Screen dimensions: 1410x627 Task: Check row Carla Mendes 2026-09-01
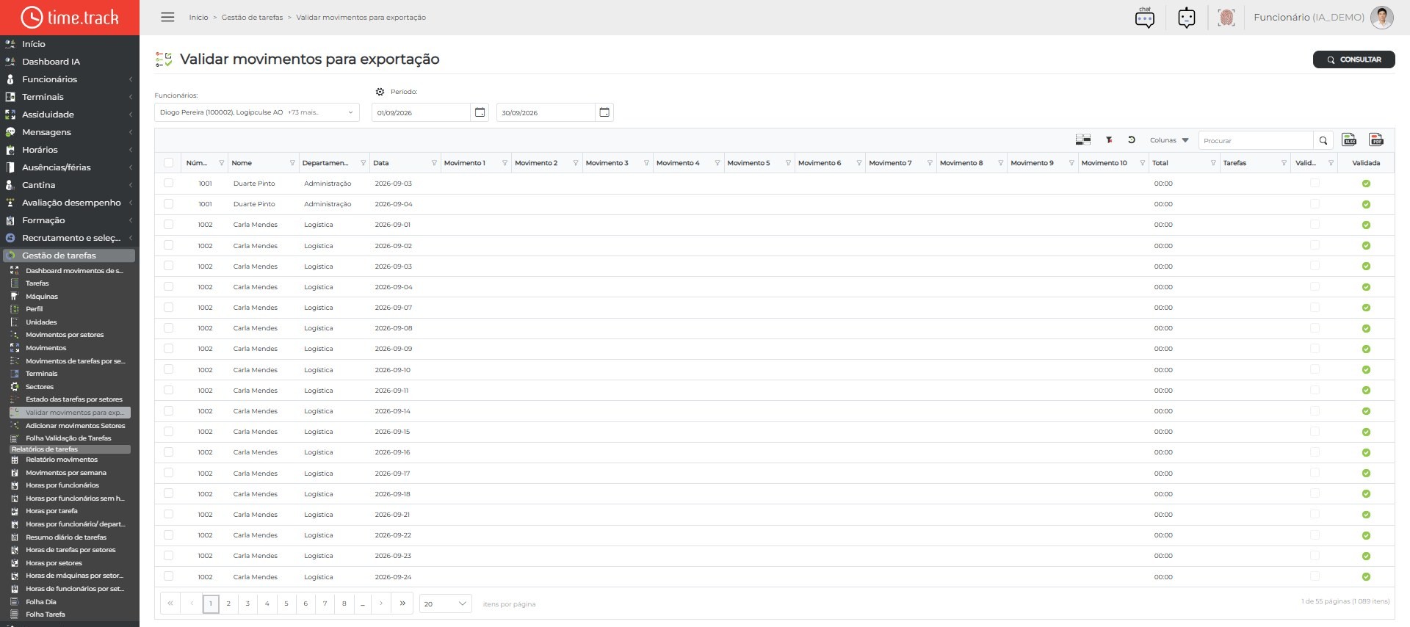click(169, 224)
